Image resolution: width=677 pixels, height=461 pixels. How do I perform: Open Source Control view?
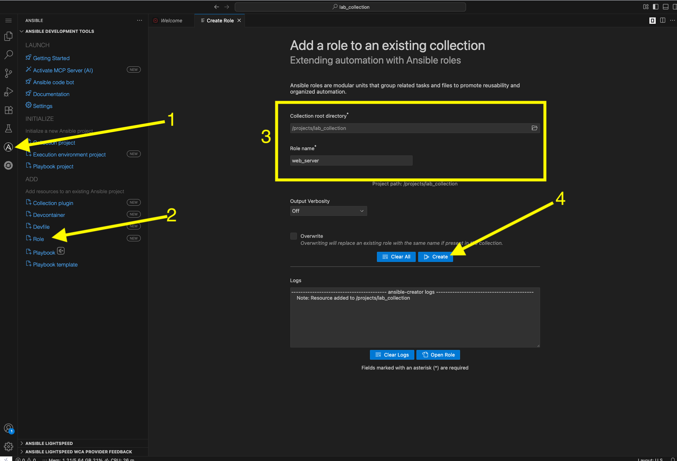tap(8, 73)
